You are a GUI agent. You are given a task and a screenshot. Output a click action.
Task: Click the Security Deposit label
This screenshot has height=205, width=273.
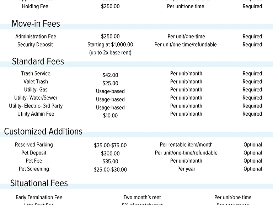[35, 44]
